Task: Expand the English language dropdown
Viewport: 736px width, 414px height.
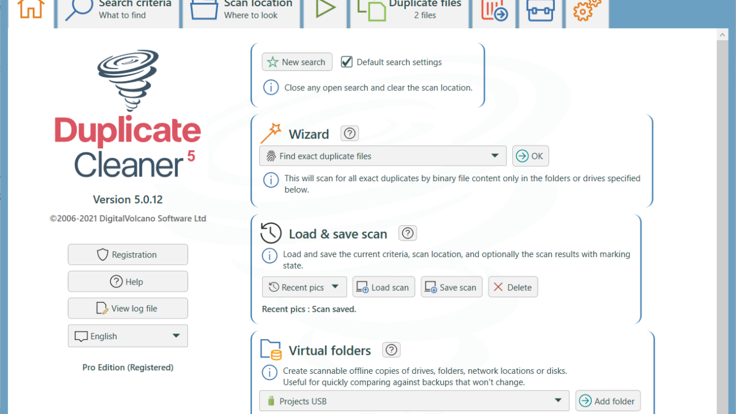Action: 128,336
